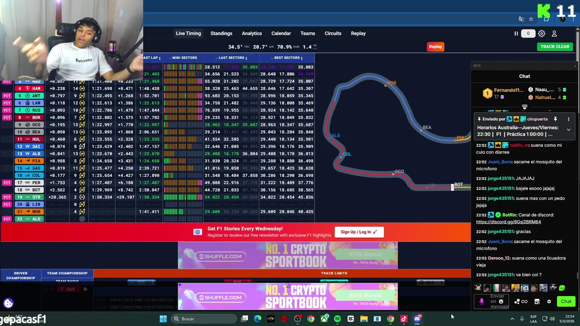Switch to TEAM CHAMPIONSHIP tab
This screenshot has width=580, height=326.
click(x=67, y=273)
